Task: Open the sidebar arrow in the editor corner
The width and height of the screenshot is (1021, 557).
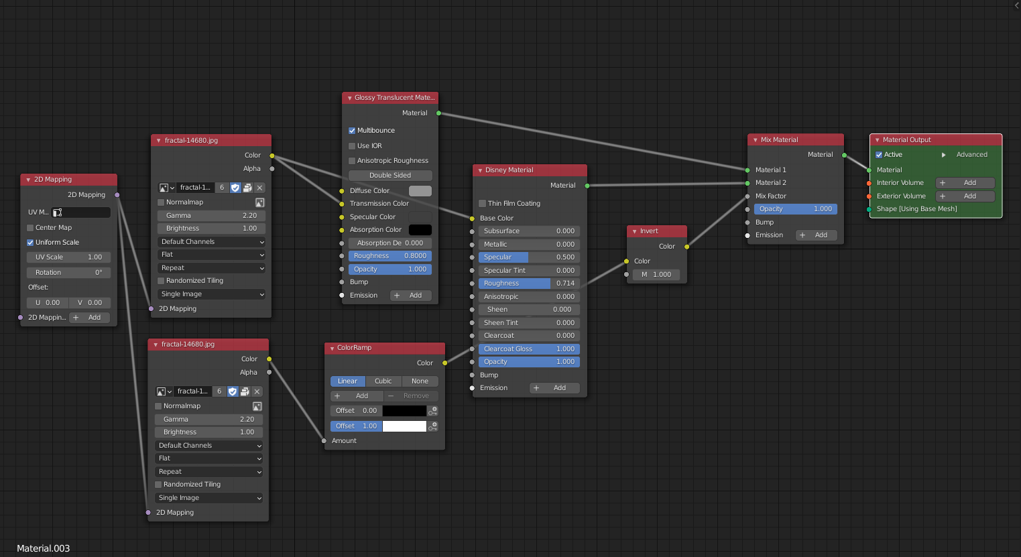Action: point(1016,5)
